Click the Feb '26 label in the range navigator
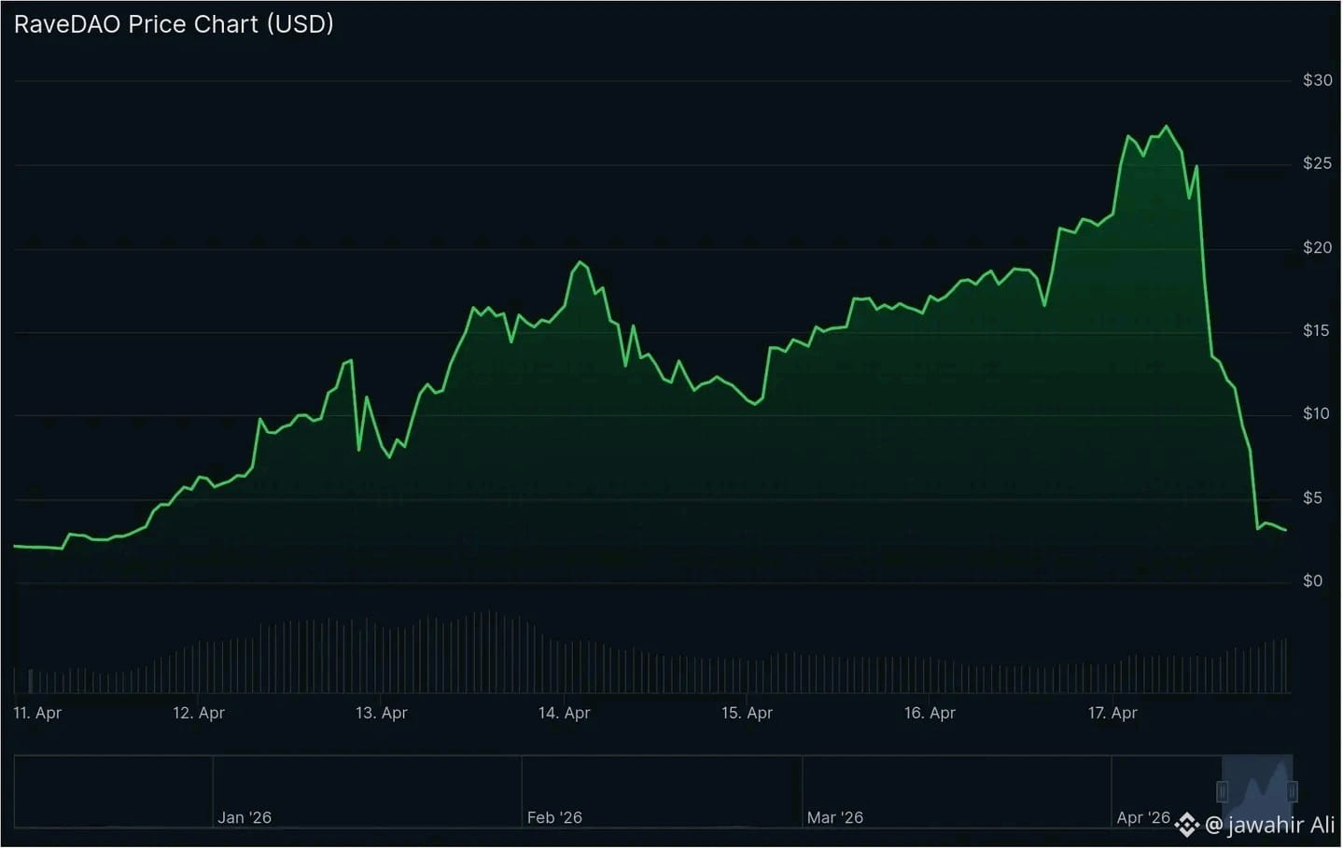The width and height of the screenshot is (1343, 849). [x=554, y=817]
